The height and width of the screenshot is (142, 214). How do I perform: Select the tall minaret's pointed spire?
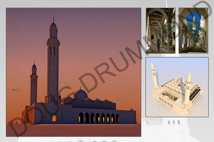(x=53, y=18)
